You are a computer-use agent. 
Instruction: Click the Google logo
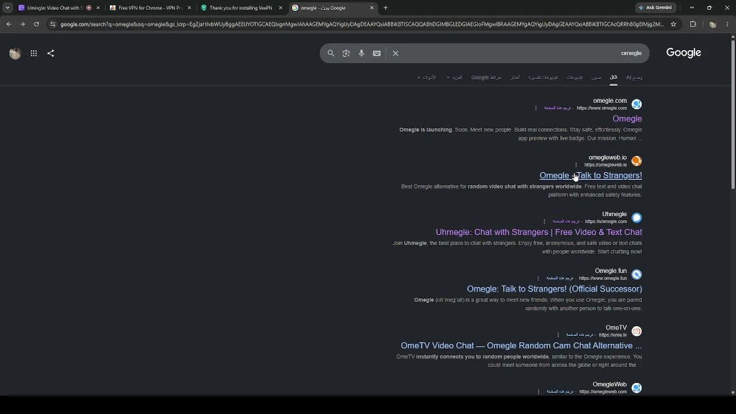click(684, 53)
